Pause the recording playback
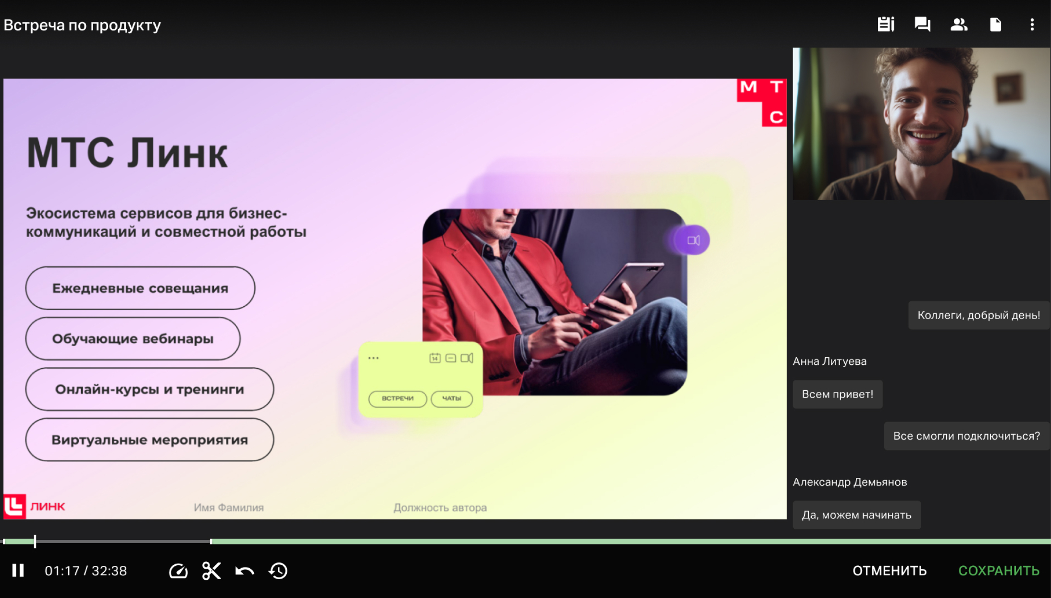This screenshot has width=1051, height=598. (x=18, y=571)
